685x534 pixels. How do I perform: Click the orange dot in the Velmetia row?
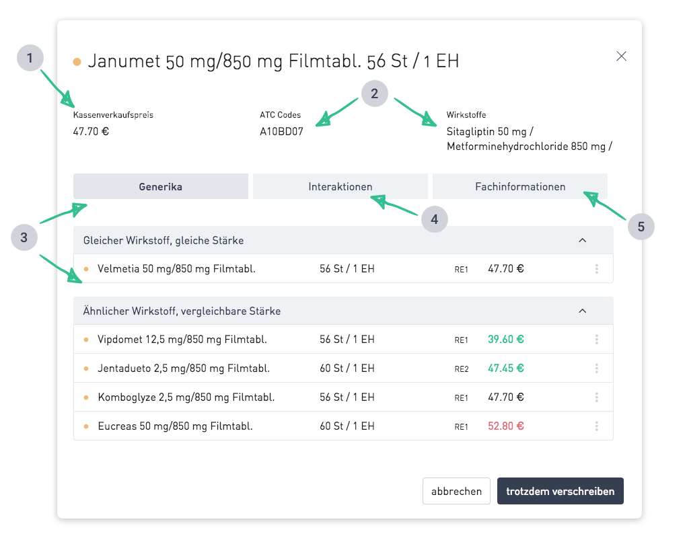coord(86,269)
